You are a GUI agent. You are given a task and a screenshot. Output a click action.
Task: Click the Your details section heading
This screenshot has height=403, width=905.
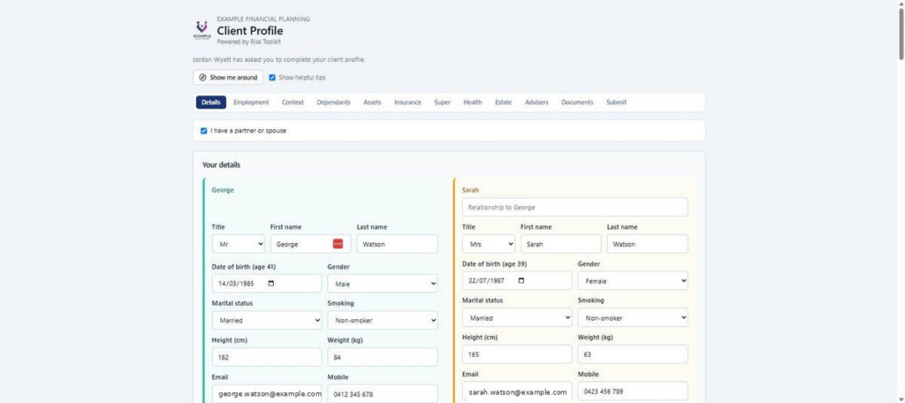pyautogui.click(x=221, y=164)
